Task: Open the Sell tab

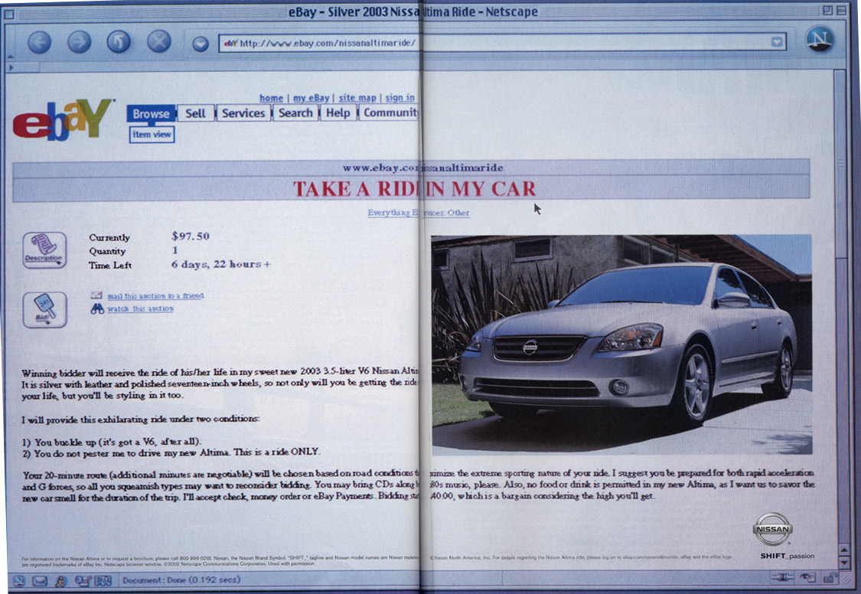Action: click(195, 113)
